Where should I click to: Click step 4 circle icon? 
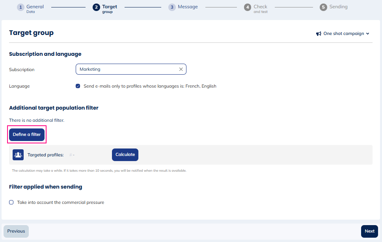(248, 7)
